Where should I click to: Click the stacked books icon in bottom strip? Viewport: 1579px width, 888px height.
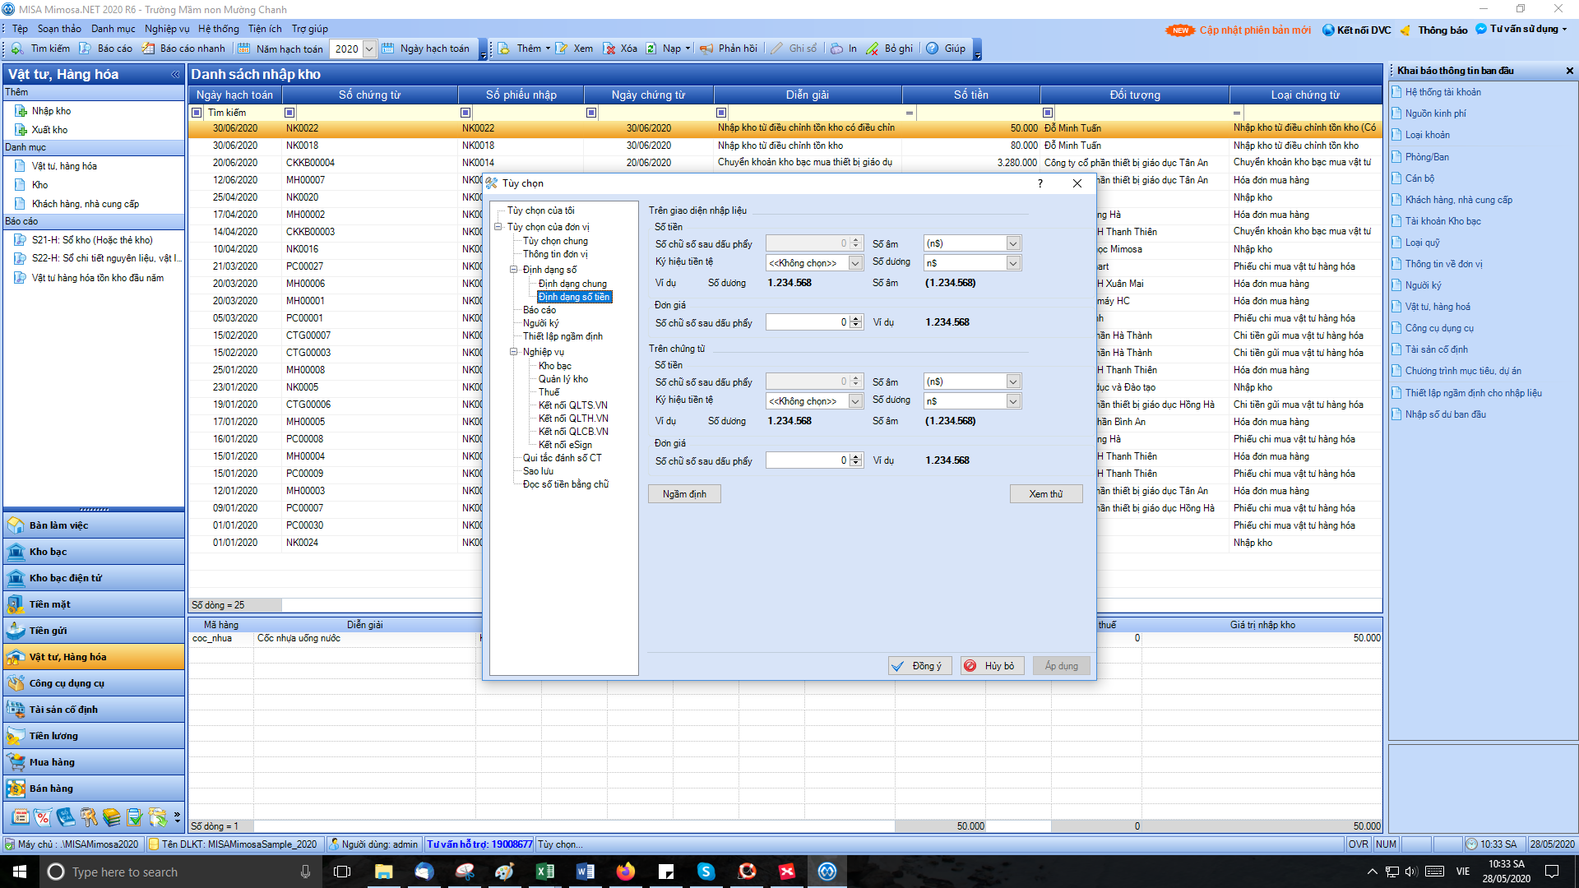(x=112, y=817)
